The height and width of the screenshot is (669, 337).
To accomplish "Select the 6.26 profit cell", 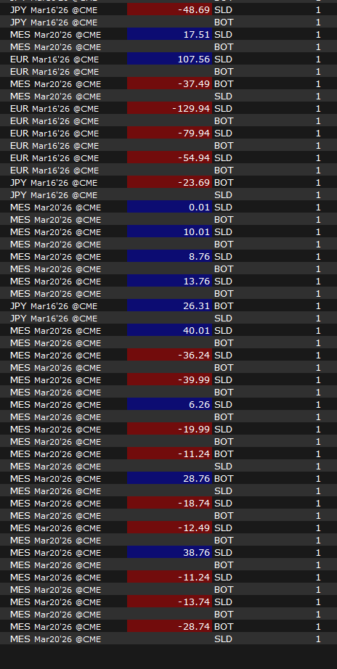I will point(169,404).
